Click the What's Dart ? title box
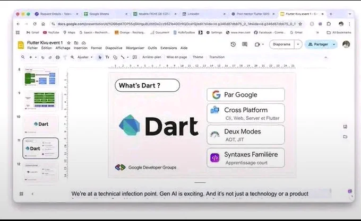This screenshot has height=221, width=361. [x=147, y=85]
